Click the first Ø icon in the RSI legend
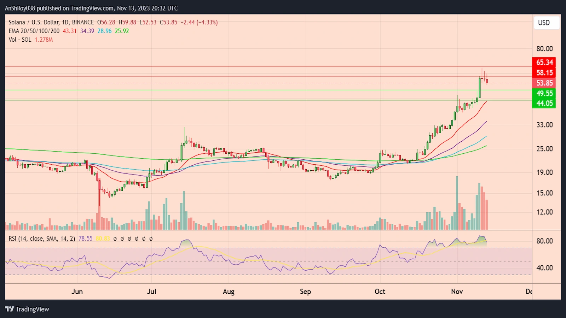Viewport: 566px width, 318px height. click(115, 238)
